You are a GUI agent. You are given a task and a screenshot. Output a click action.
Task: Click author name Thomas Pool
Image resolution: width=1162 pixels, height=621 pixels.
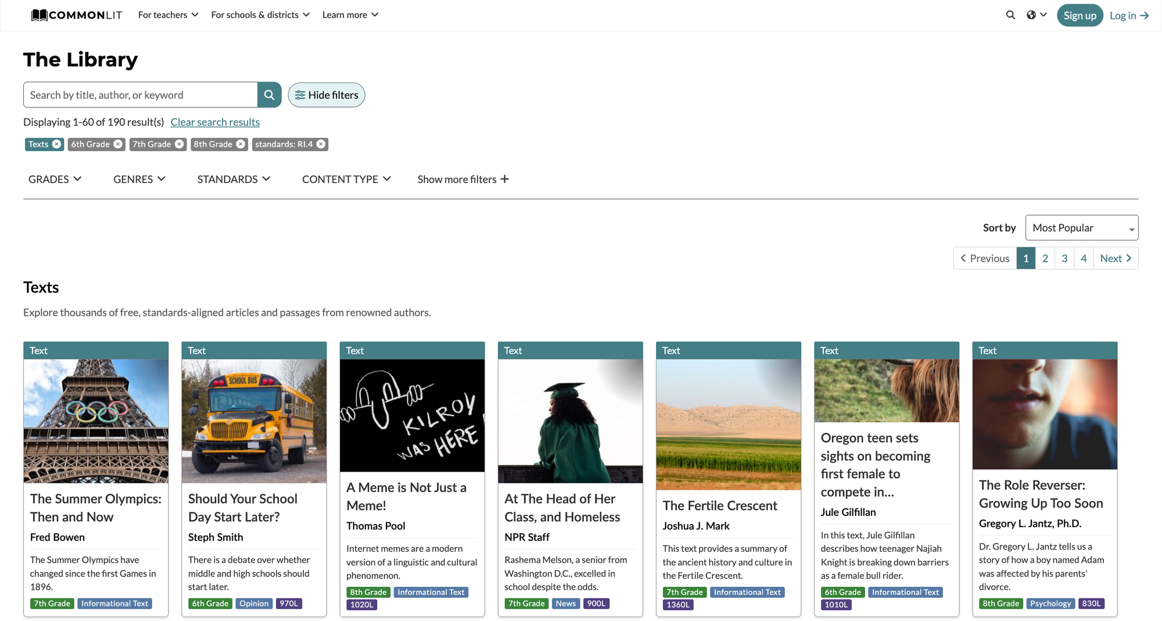coord(376,526)
